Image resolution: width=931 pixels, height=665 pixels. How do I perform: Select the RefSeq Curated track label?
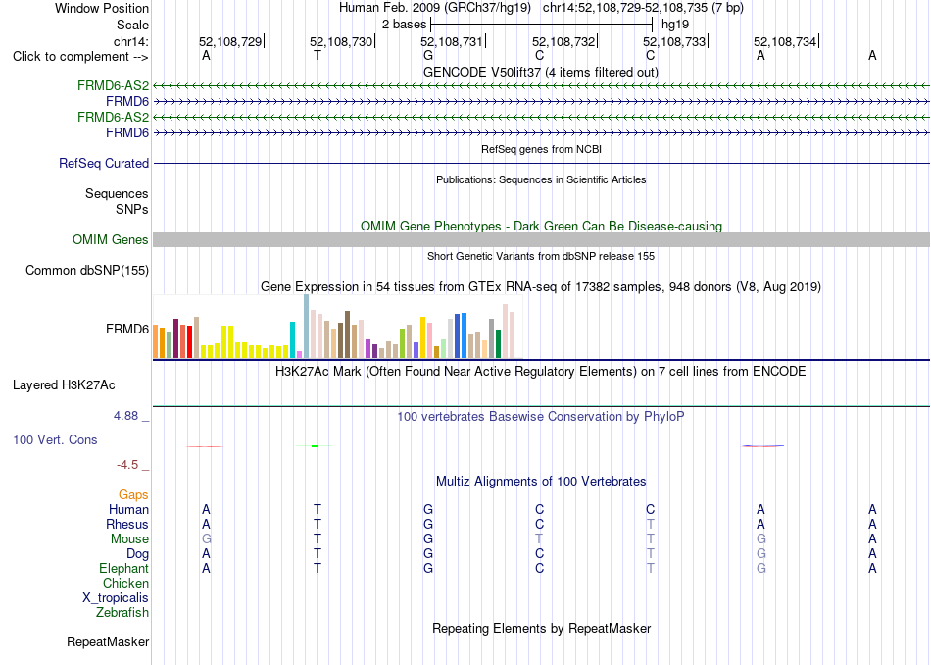click(x=104, y=163)
